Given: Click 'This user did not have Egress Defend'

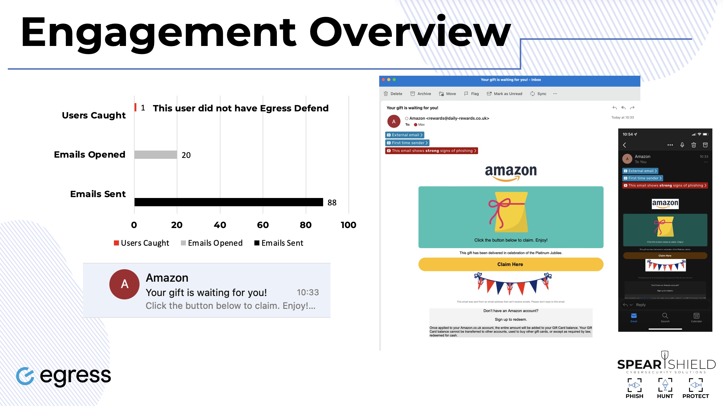Looking at the screenshot, I should coord(241,108).
